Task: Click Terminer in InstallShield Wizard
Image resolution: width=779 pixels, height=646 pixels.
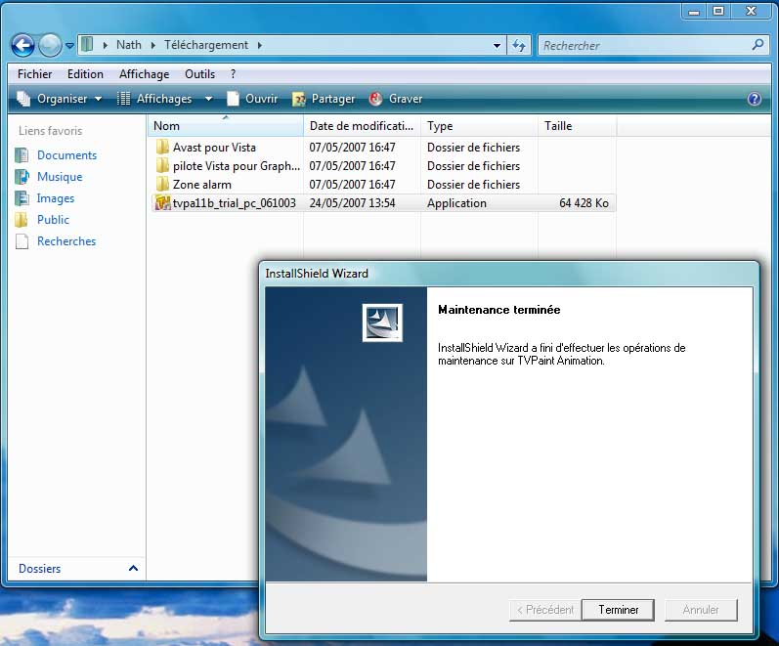Action: click(618, 610)
